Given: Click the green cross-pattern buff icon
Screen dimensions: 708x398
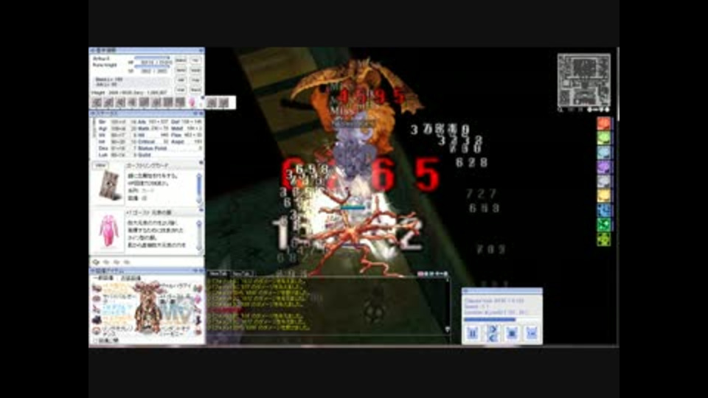Looking at the screenshot, I should (x=604, y=224).
